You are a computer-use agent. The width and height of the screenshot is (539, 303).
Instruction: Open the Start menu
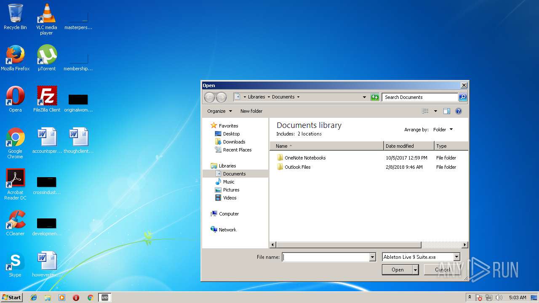click(11, 298)
